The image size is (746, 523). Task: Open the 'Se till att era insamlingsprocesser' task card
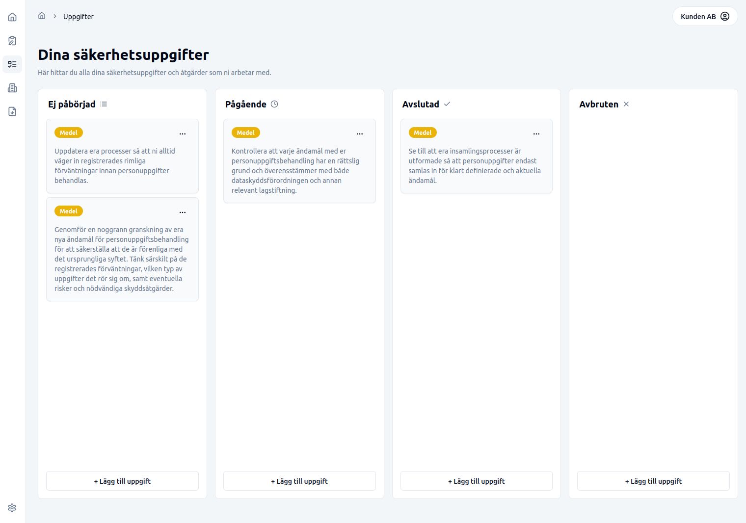point(474,165)
